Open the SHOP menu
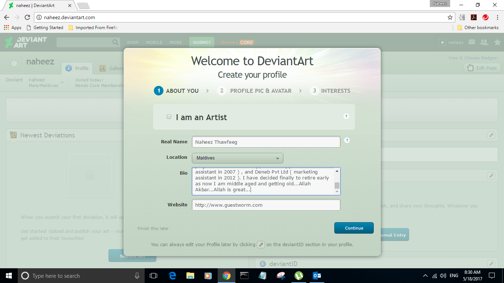504x283 pixels. pyautogui.click(x=133, y=42)
